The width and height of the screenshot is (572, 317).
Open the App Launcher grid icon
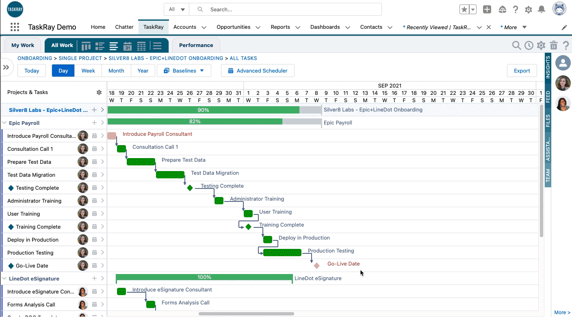15,27
